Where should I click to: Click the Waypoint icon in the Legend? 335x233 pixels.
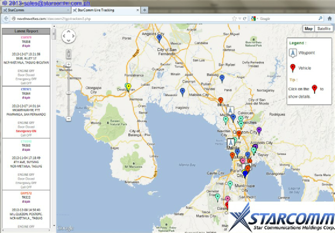pos(292,53)
